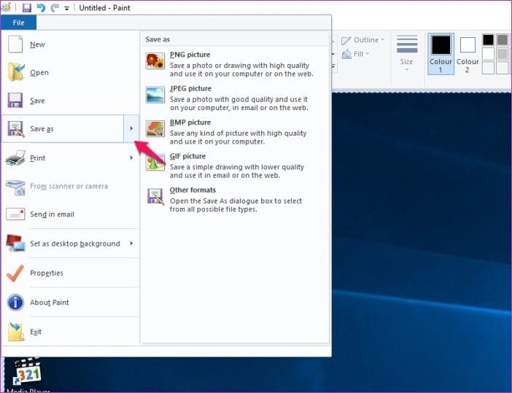Choose Save from the File menu
Screen dimensions: 512x393
70,101
